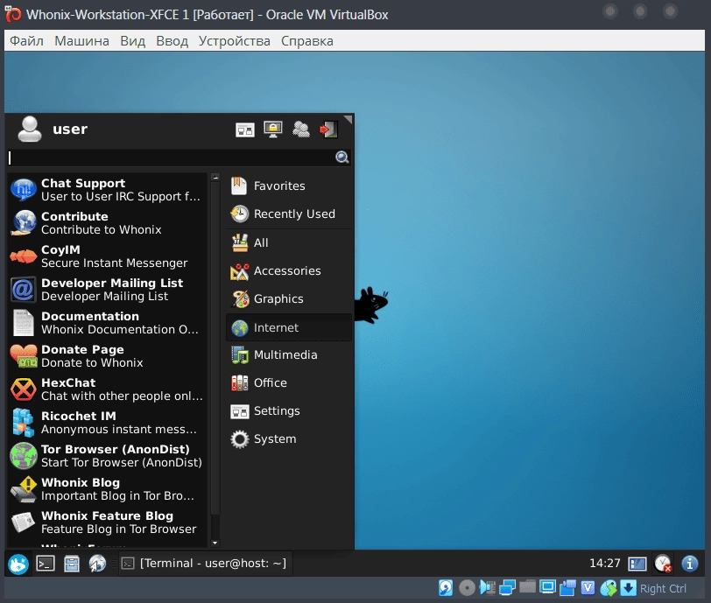Lock the screen via header icon
The width and height of the screenshot is (711, 603).
pos(273,130)
